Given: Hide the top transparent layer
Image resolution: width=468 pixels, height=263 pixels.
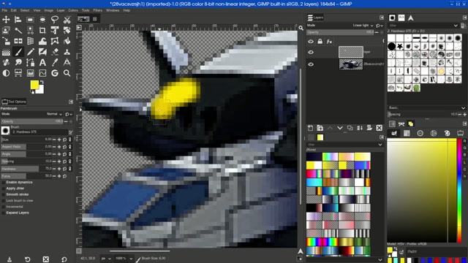Looking at the screenshot, I should tap(311, 52).
